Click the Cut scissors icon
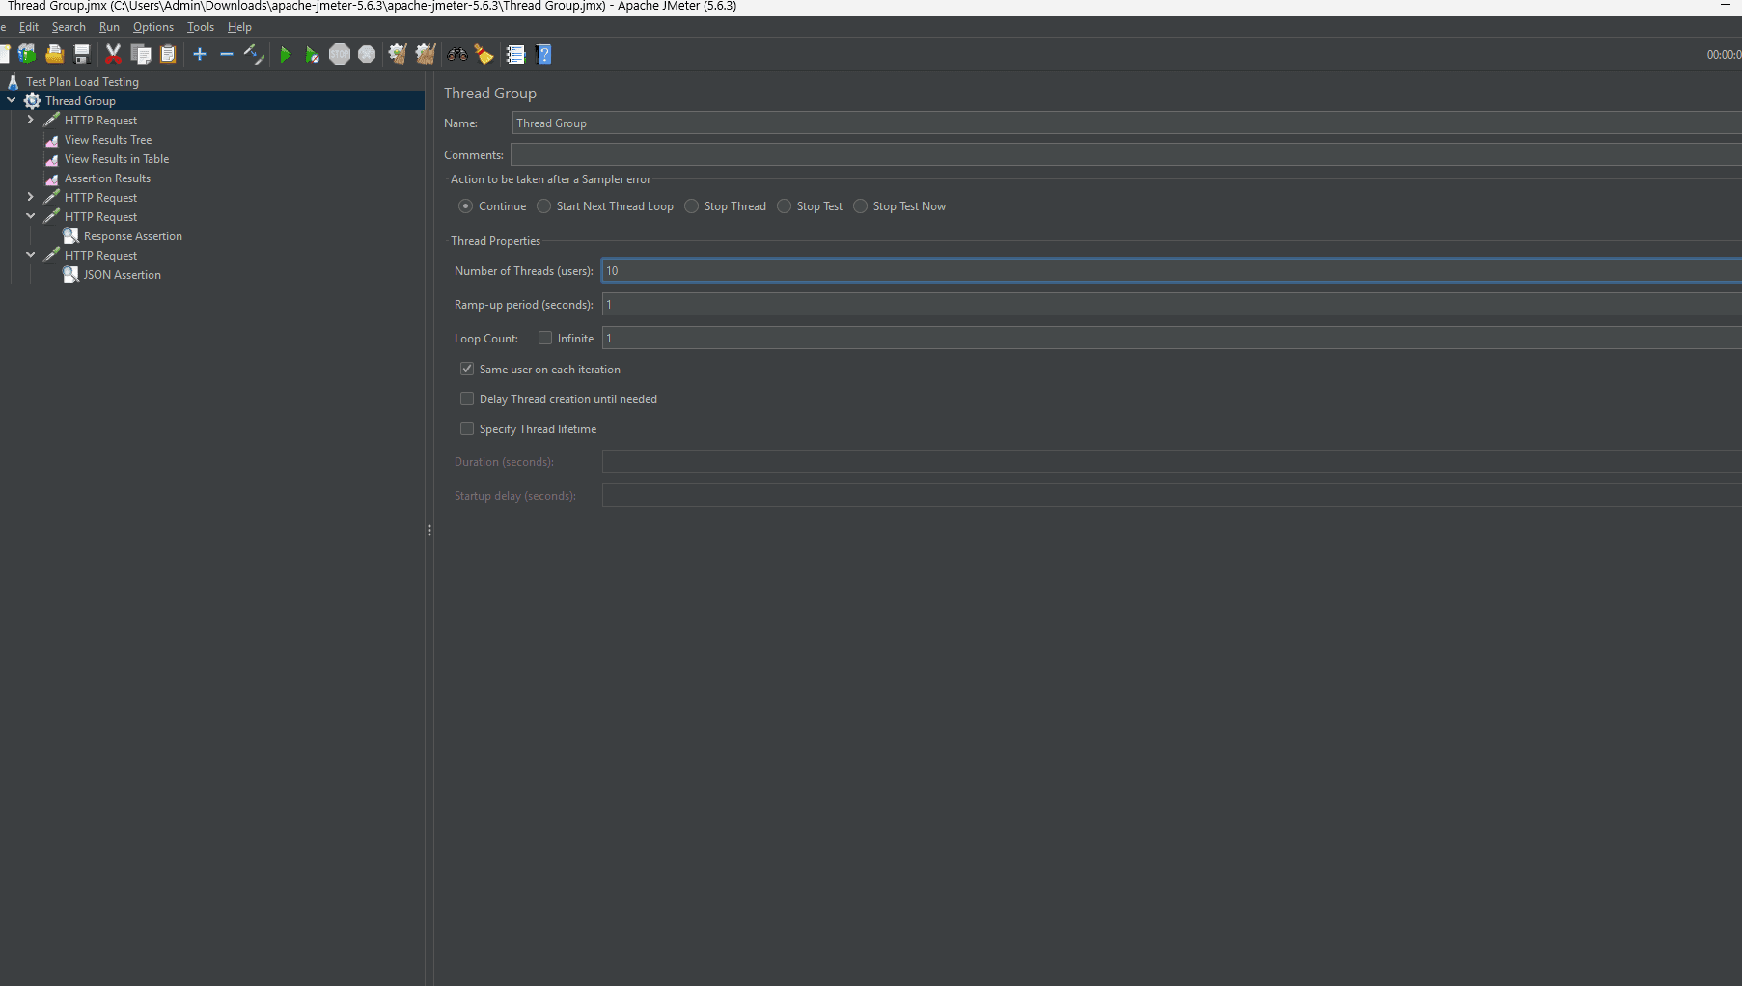1742x986 pixels. (x=113, y=55)
